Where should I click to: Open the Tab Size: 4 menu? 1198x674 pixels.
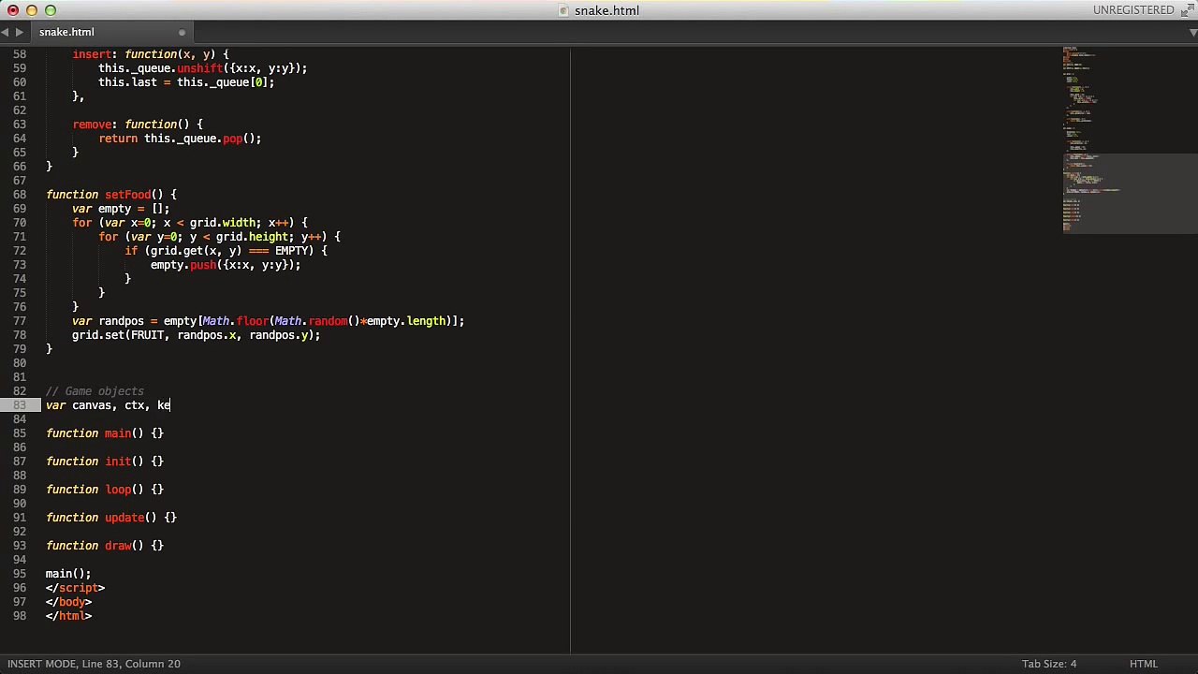(x=1049, y=664)
